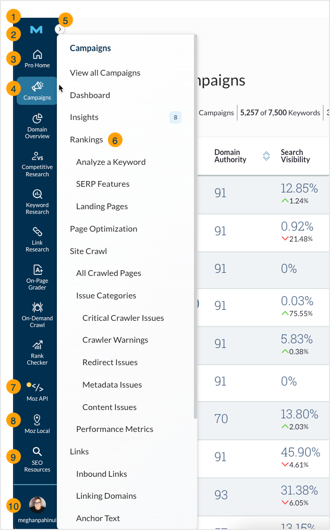Open Critical Crawler Issues link

(x=123, y=318)
